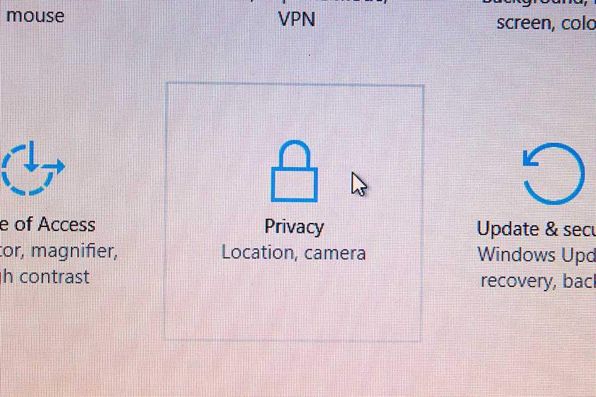Screen dimensions: 596x397
Task: Open the Ease of Access heading label
Action: [x=48, y=224]
